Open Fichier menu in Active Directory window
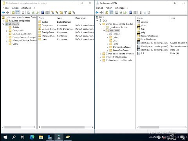Viewport: 188px width, 141px height. coord(6,8)
